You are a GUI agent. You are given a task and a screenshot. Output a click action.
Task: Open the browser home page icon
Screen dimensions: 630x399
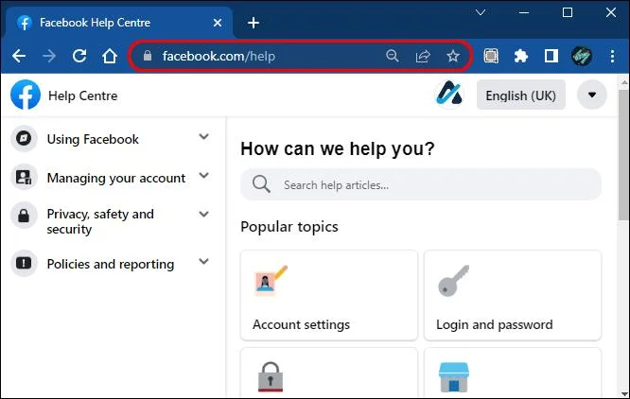point(110,56)
